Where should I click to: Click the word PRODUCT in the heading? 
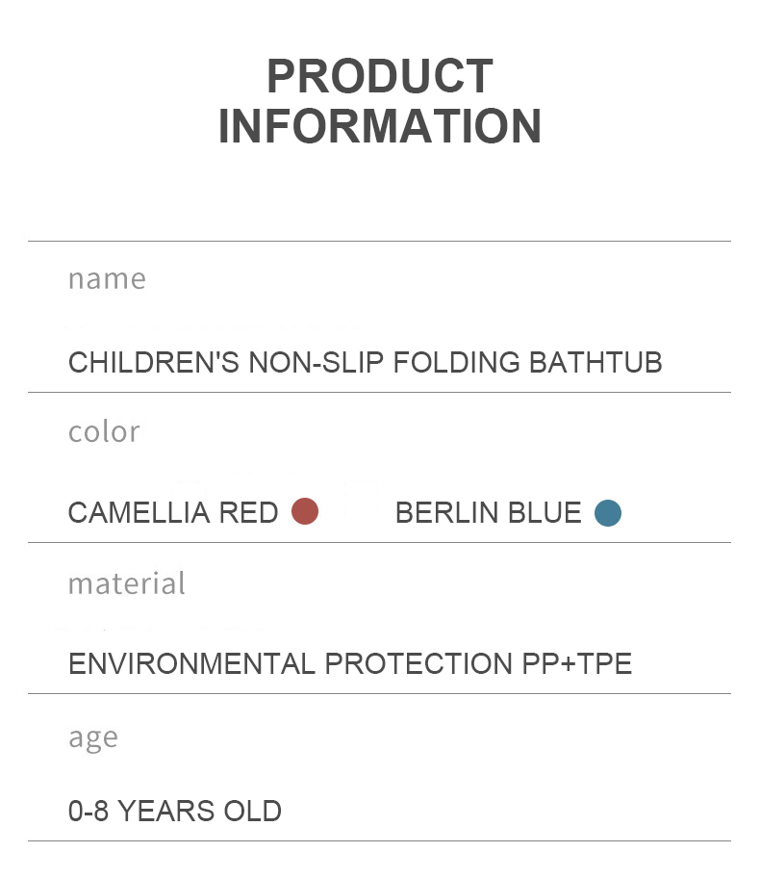[380, 77]
